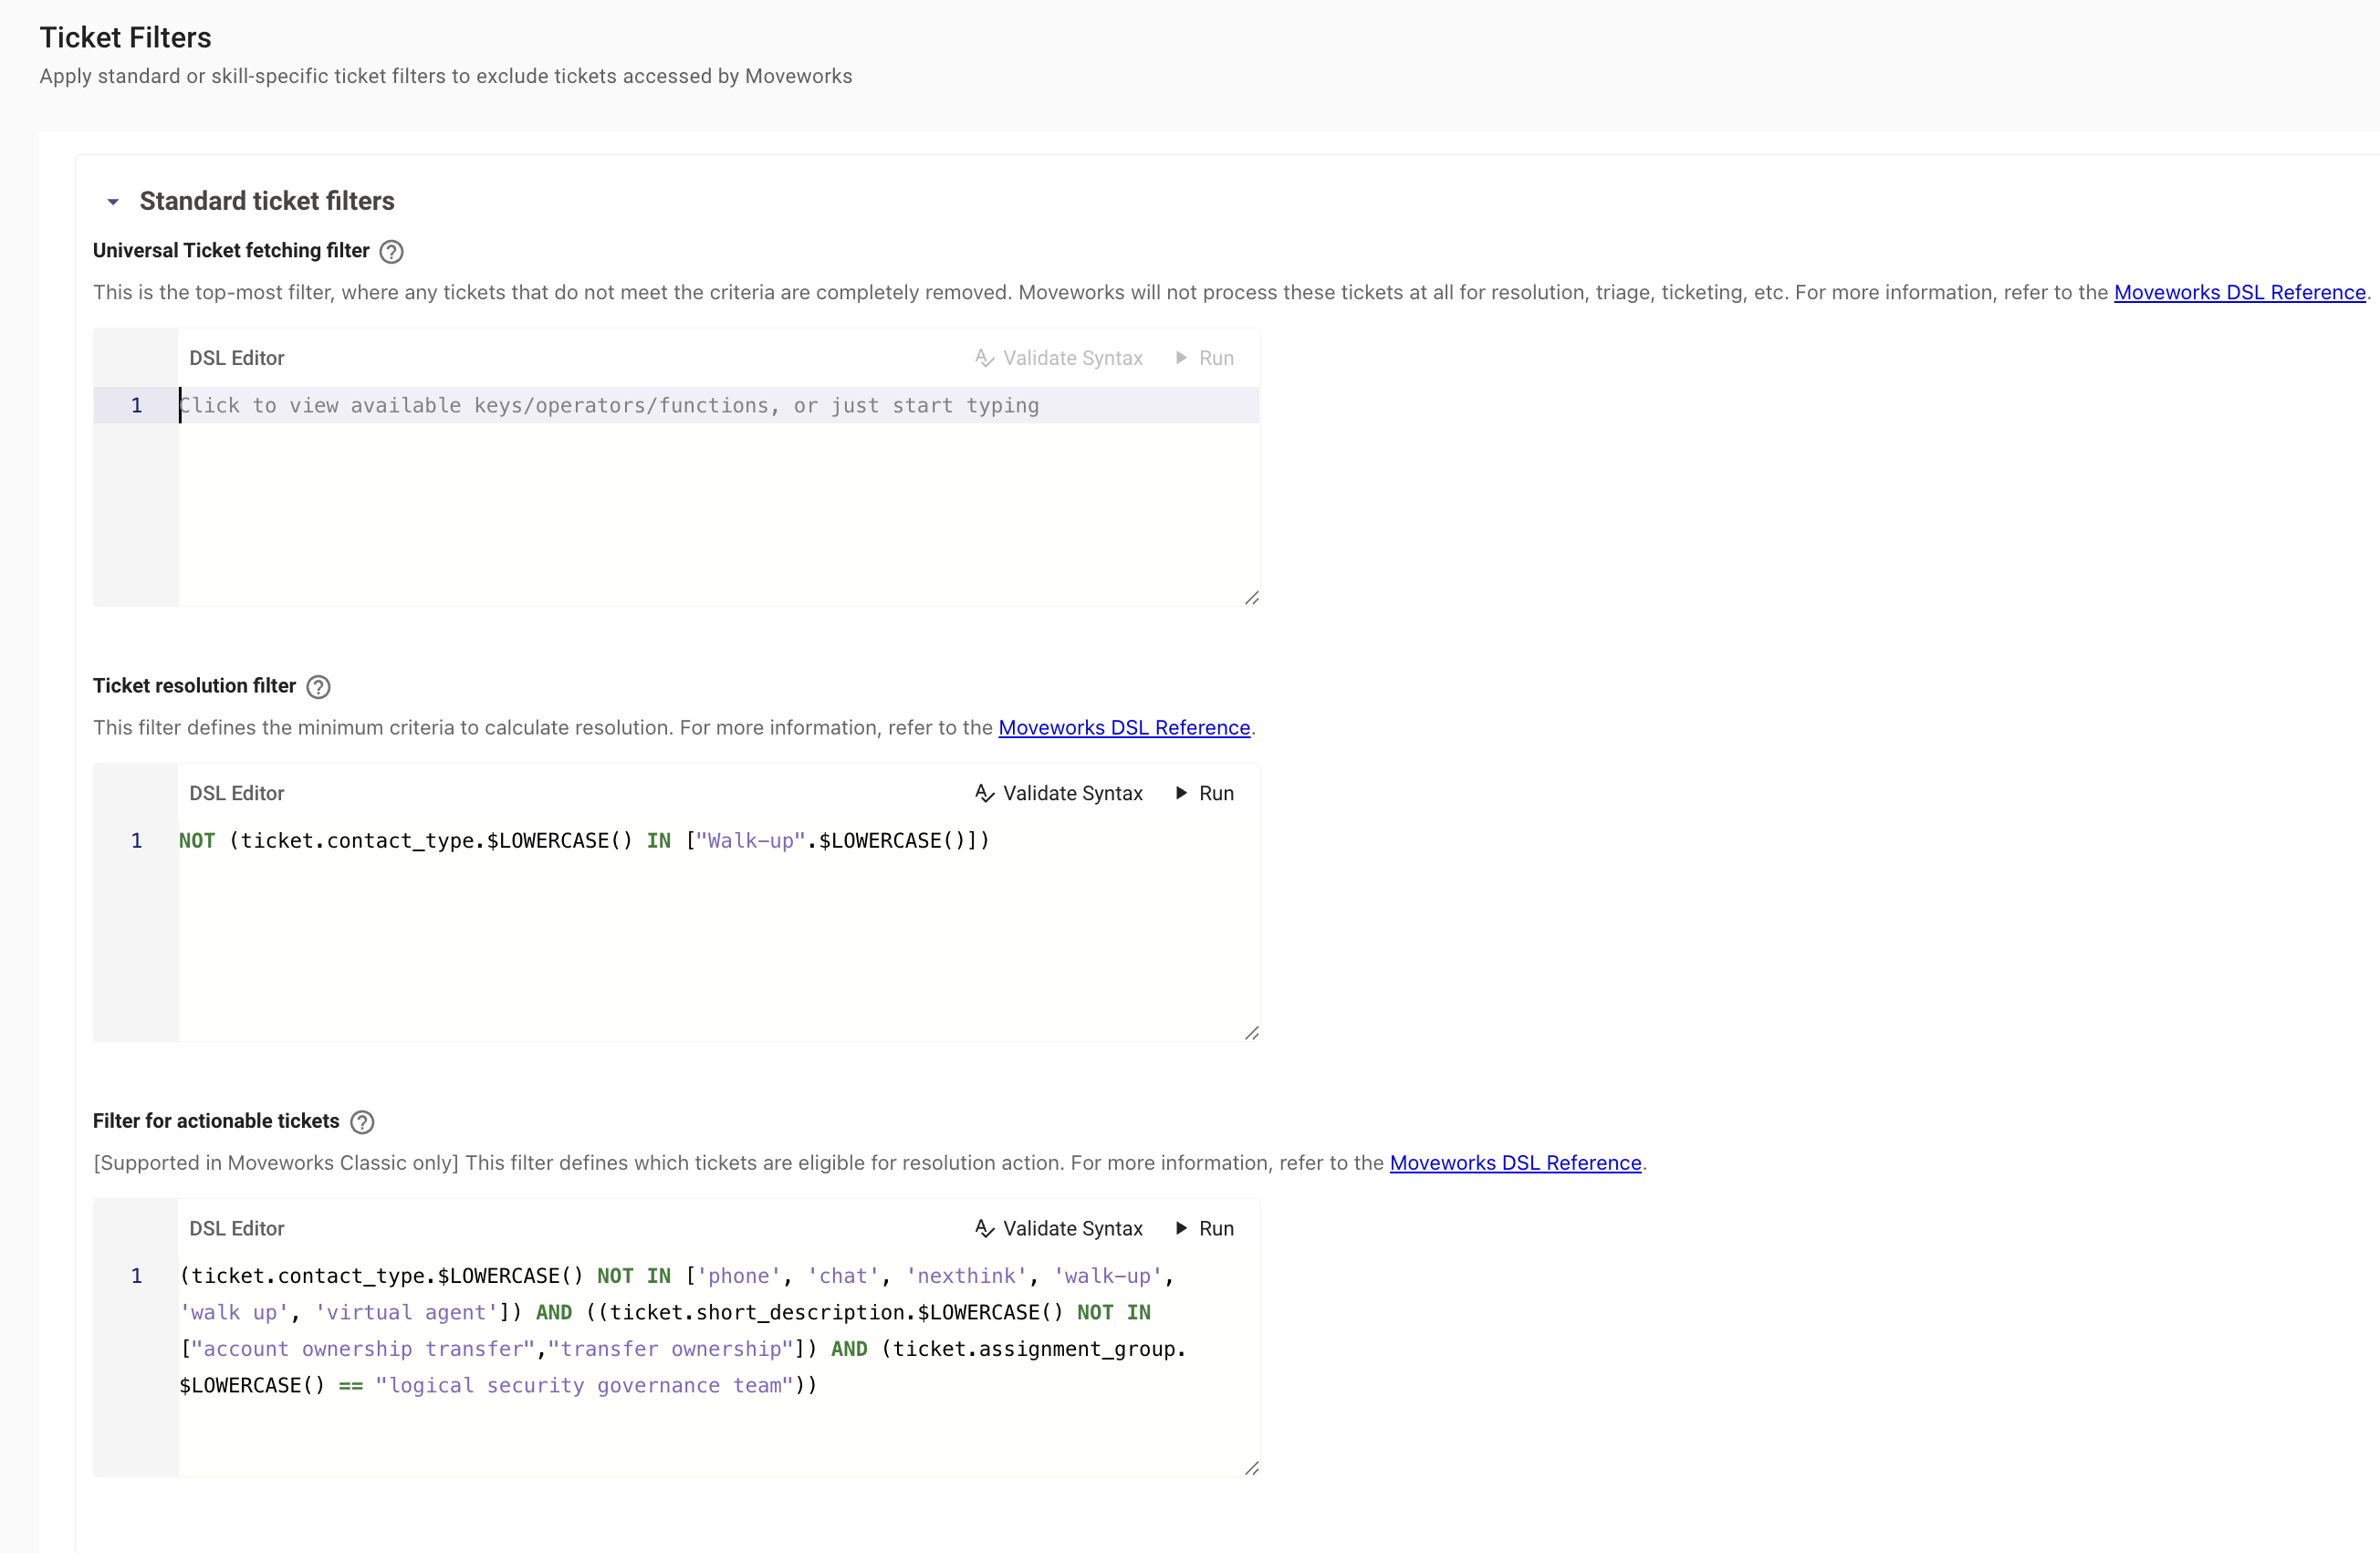
Task: Click 'DSL Editor' label in actionable tickets editor
Action: coord(237,1228)
